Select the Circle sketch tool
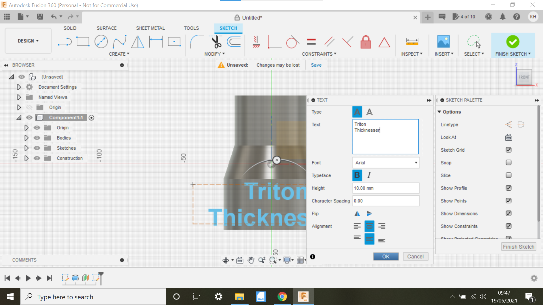This screenshot has height=305, width=543. tap(101, 42)
